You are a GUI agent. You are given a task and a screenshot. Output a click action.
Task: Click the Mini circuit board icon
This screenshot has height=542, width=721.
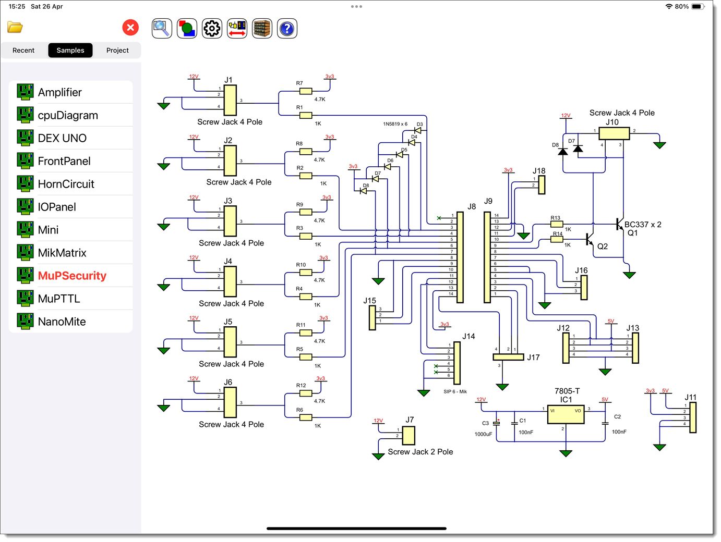coord(25,229)
